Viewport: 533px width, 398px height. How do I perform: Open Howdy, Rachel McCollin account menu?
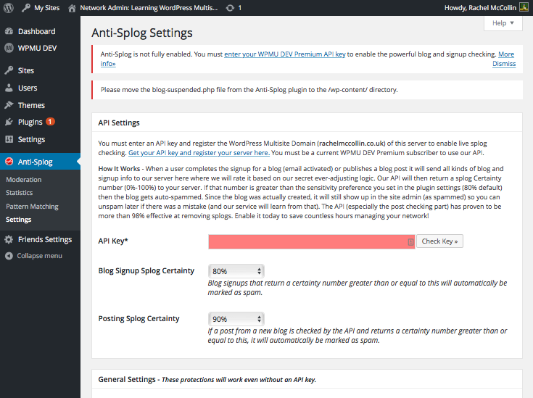480,8
